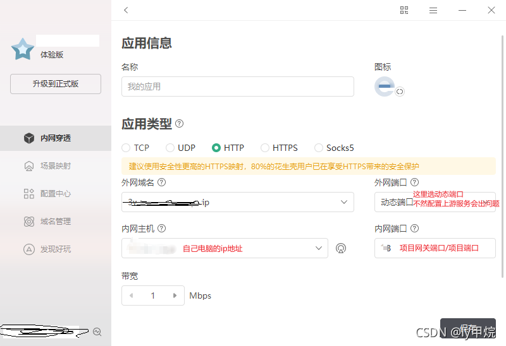Go back using the left arrow icon
The image size is (506, 346).
coord(126,10)
